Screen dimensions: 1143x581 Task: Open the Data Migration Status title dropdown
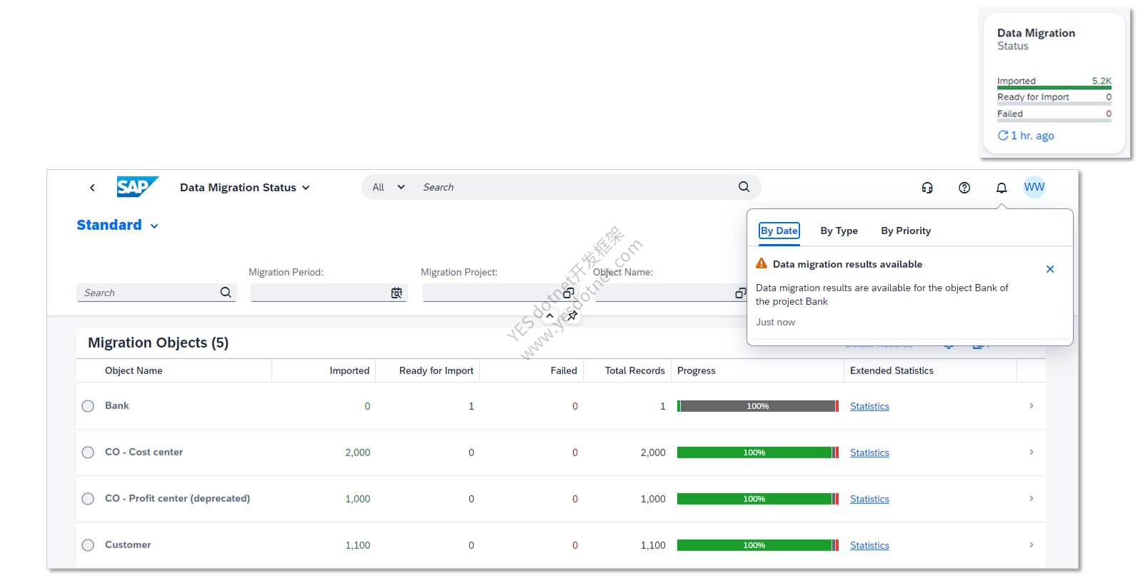pos(244,188)
